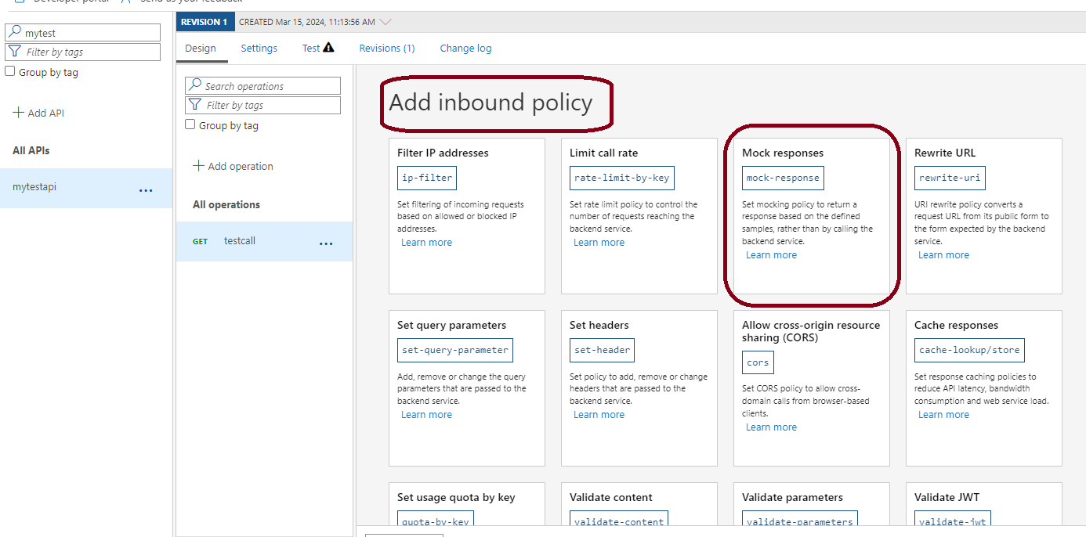Select the quota-by-key policy
This screenshot has height=537, width=1086.
(436, 520)
